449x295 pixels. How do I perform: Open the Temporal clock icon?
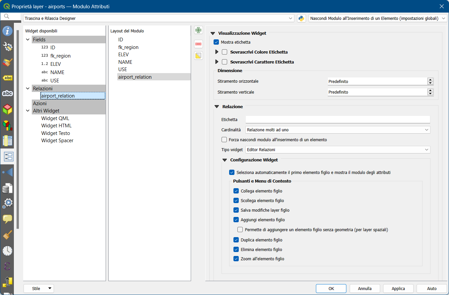[x=7, y=250]
